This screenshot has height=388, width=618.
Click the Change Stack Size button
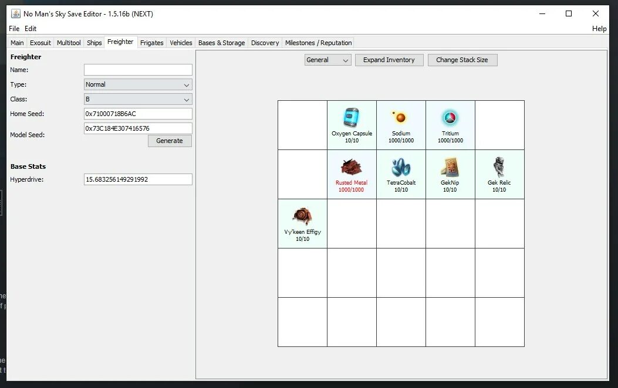tap(462, 60)
